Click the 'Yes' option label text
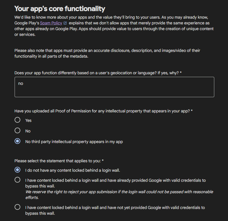The width and height of the screenshot is (228, 221). point(28,120)
